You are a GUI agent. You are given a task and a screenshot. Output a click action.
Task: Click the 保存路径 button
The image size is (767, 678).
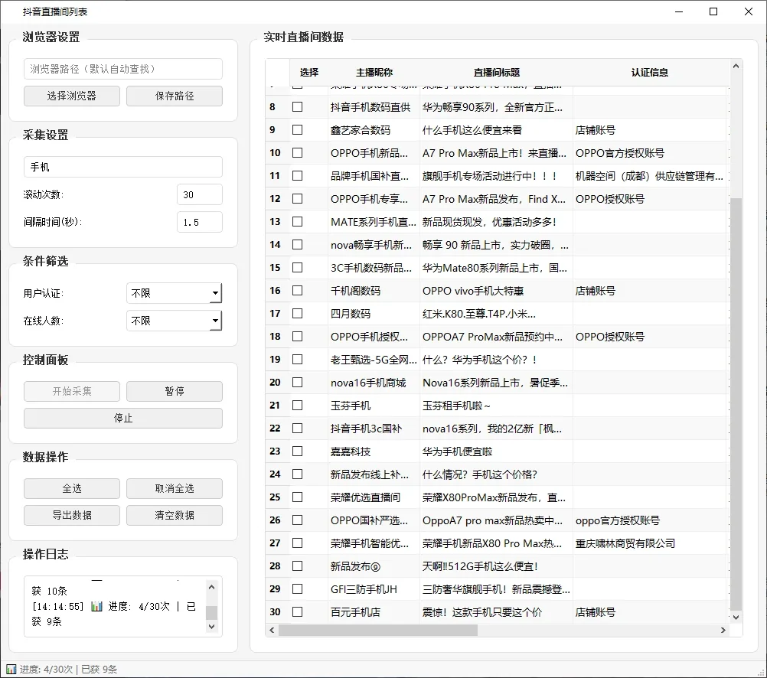tap(175, 96)
